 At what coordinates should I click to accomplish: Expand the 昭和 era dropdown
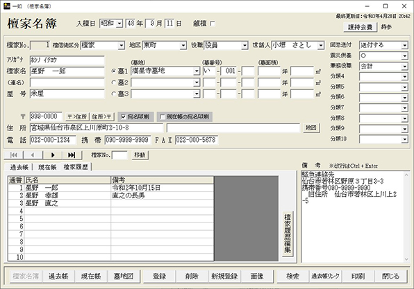(119, 24)
